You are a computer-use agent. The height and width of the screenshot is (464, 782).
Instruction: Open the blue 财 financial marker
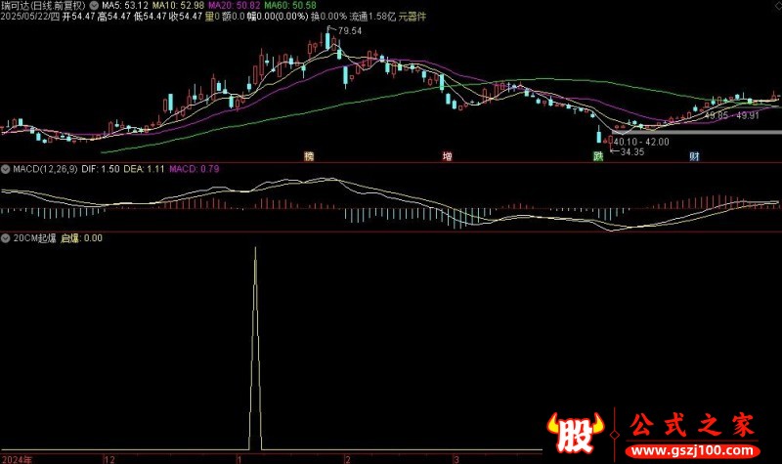click(694, 156)
